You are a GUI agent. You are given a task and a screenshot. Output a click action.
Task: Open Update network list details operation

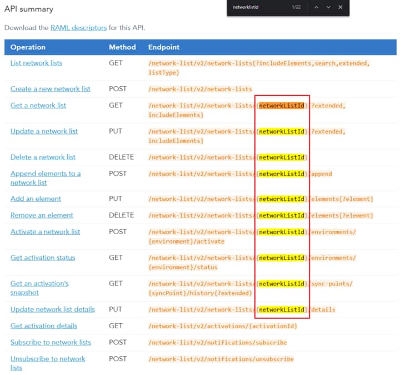52,309
